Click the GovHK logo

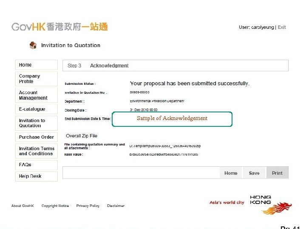[59, 27]
